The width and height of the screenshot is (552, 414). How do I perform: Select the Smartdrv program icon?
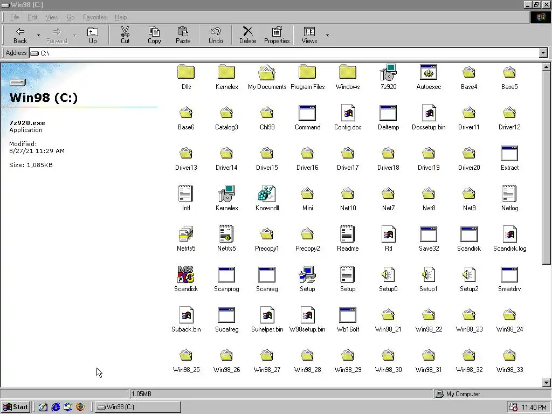509,274
